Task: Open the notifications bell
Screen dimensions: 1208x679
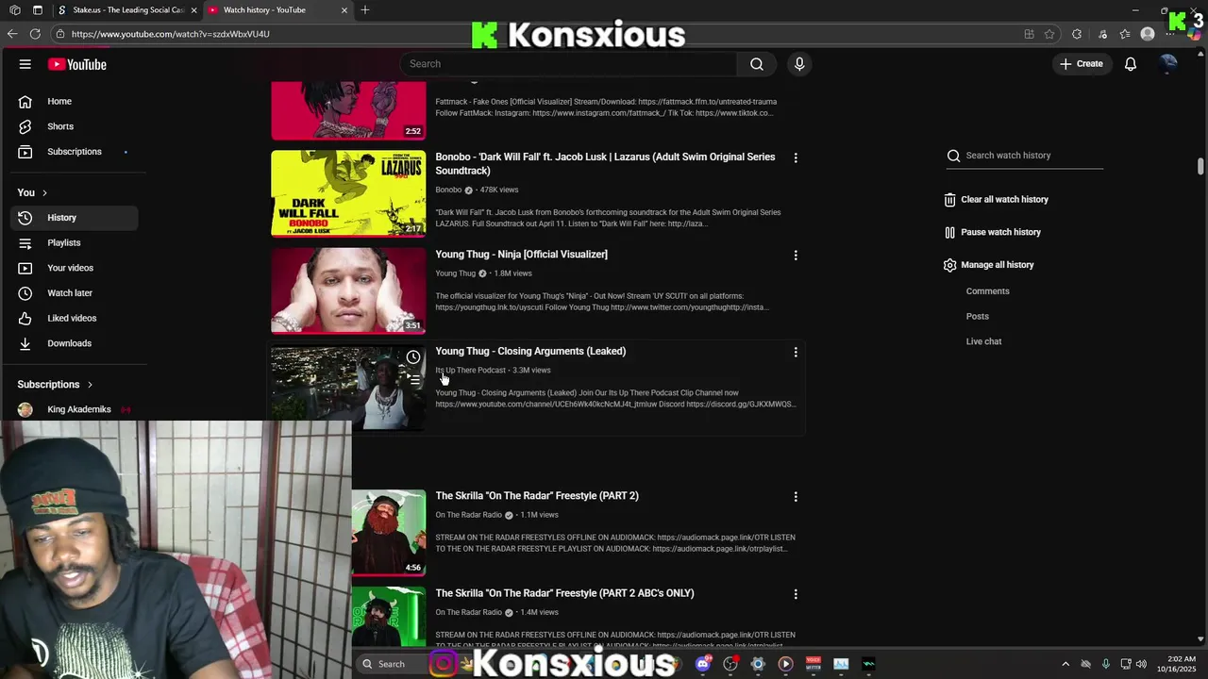Action: [x=1131, y=64]
